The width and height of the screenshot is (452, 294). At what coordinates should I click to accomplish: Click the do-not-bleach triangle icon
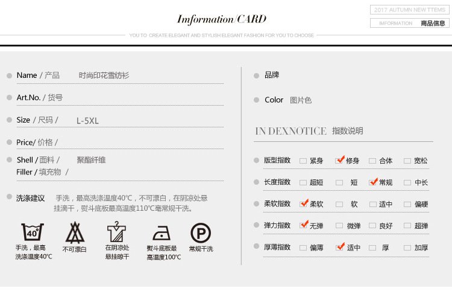[x=75, y=232]
